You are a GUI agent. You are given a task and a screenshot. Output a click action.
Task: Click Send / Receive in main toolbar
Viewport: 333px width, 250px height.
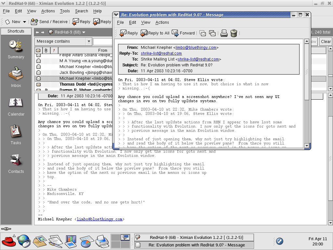[x=49, y=22]
